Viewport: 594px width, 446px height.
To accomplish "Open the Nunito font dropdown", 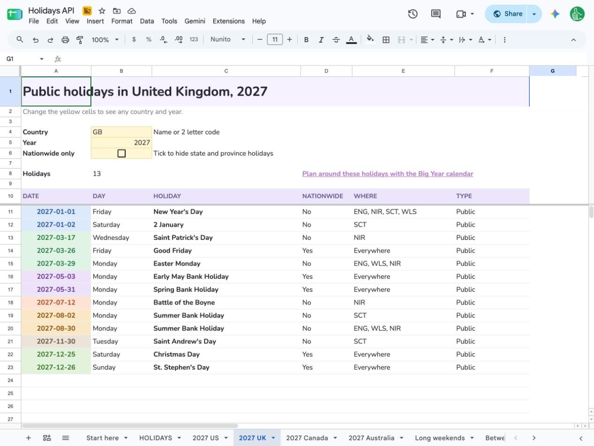I will [228, 40].
